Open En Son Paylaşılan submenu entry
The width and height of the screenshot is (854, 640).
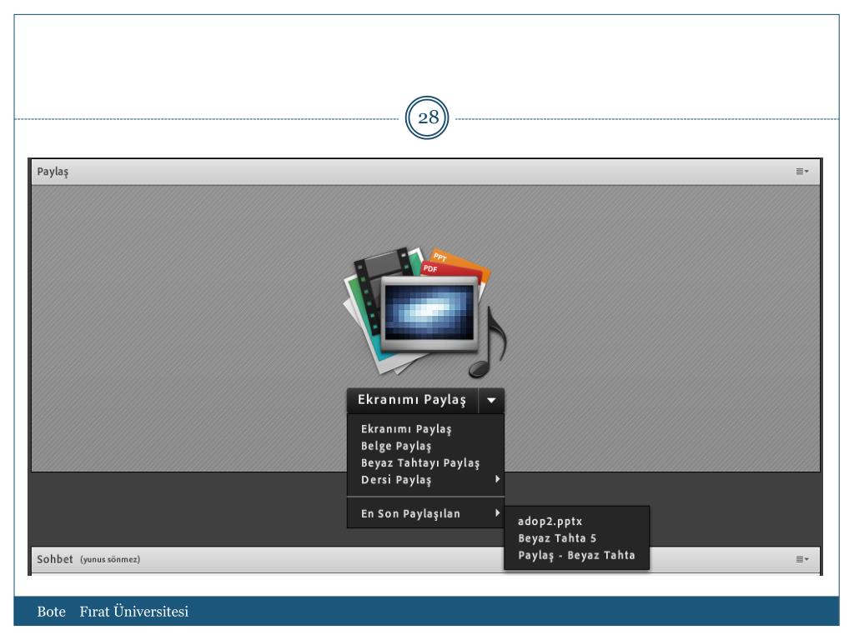coord(425,513)
